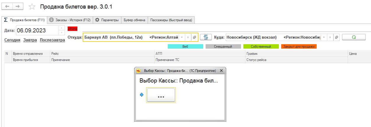Clear the Откуда field with X icon

(188, 37)
